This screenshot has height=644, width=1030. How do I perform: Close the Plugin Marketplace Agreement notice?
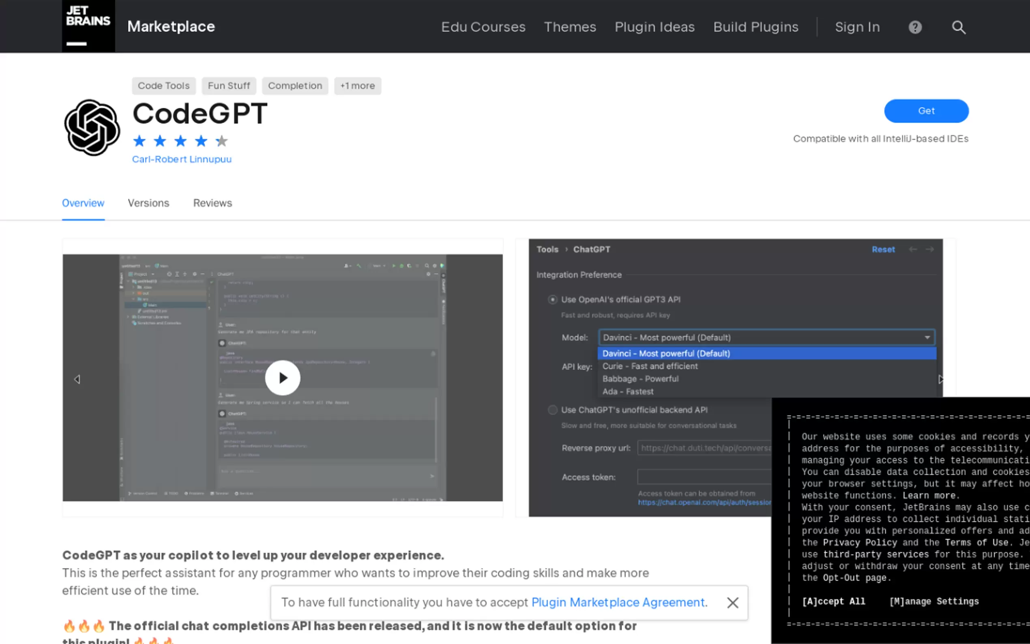pos(732,603)
